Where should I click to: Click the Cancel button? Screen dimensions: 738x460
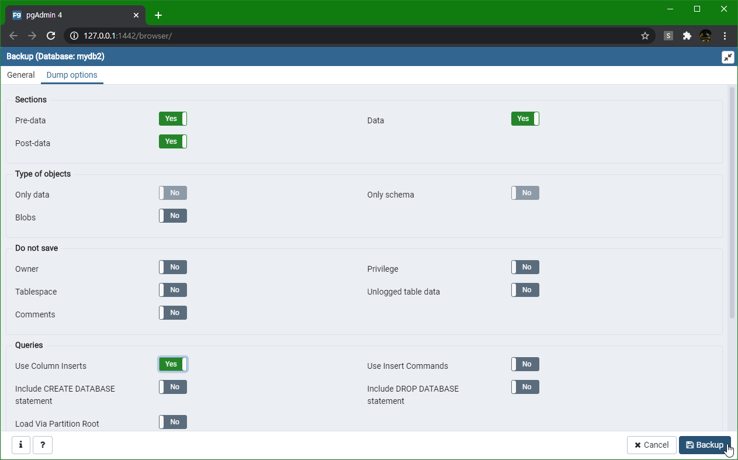point(652,445)
